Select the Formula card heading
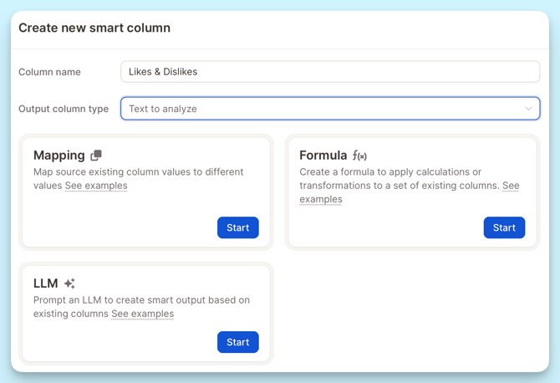Screen dimensions: 560x383 tap(323, 156)
